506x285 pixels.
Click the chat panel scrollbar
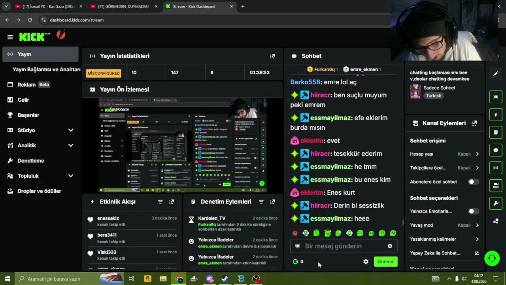(403, 222)
